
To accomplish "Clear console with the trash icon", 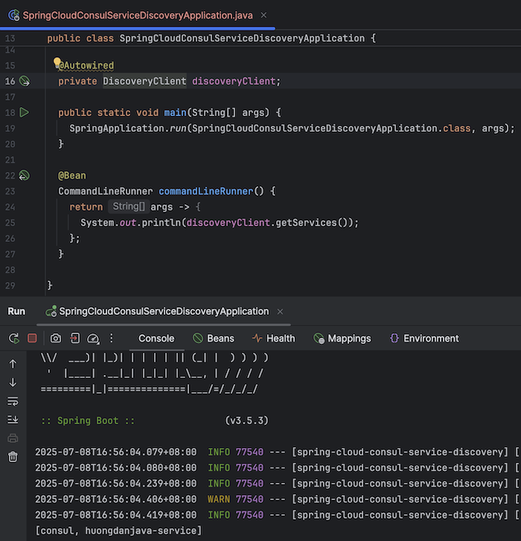I will point(13,457).
